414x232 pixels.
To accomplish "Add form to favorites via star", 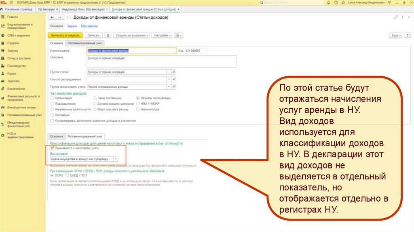I will 69,17.
